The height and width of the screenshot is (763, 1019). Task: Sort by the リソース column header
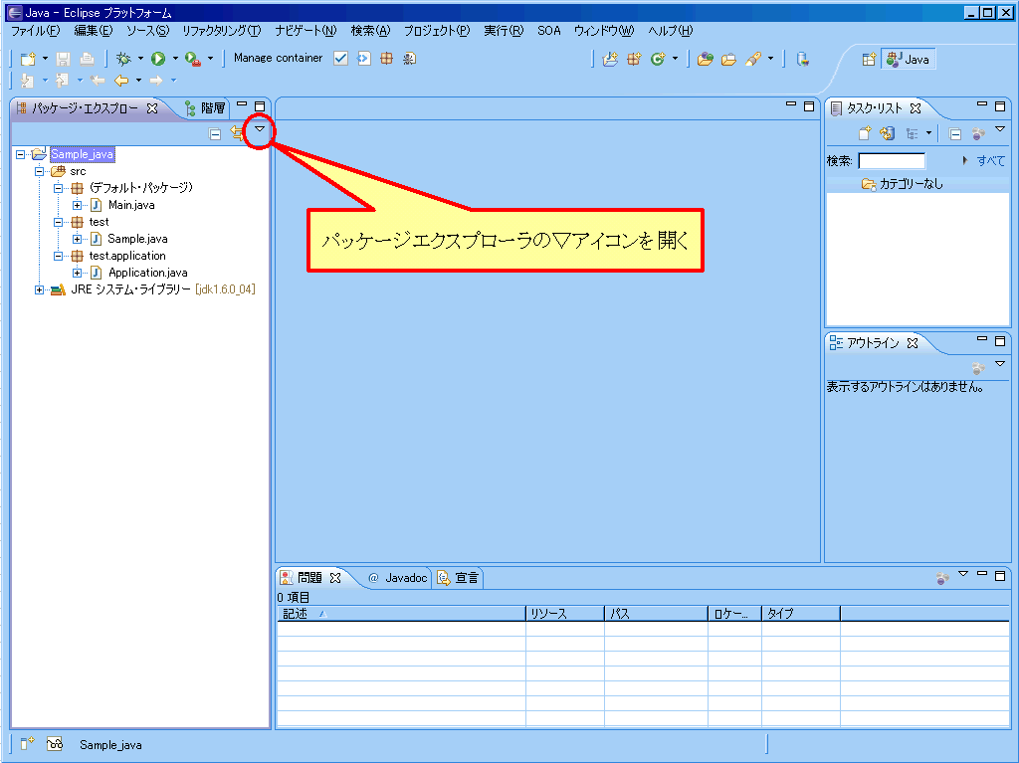coord(565,614)
